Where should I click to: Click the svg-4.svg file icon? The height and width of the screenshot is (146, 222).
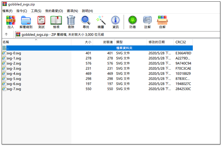tap(4, 74)
